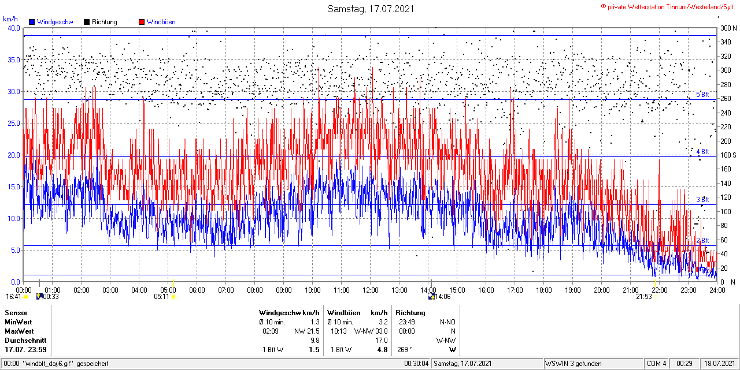Image resolution: width=740 pixels, height=370 pixels.
Task: Click the windbft_day6.gif gespeichert status message
Action: pyautogui.click(x=65, y=364)
